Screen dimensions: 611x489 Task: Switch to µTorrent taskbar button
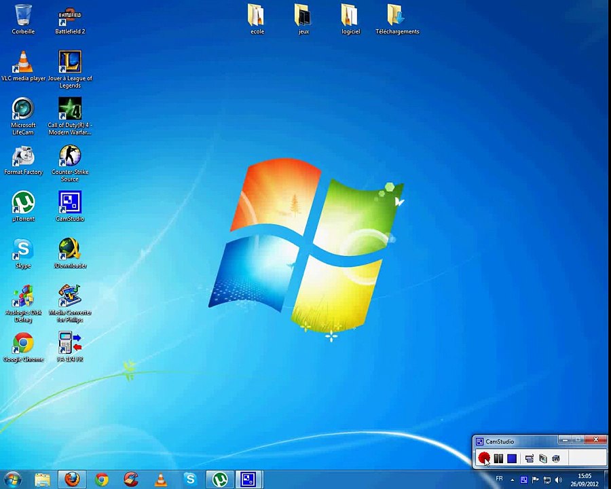click(220, 479)
